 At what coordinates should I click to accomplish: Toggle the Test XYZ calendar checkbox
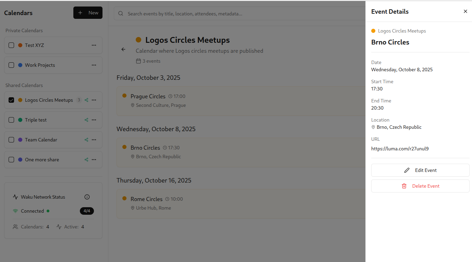[11, 45]
